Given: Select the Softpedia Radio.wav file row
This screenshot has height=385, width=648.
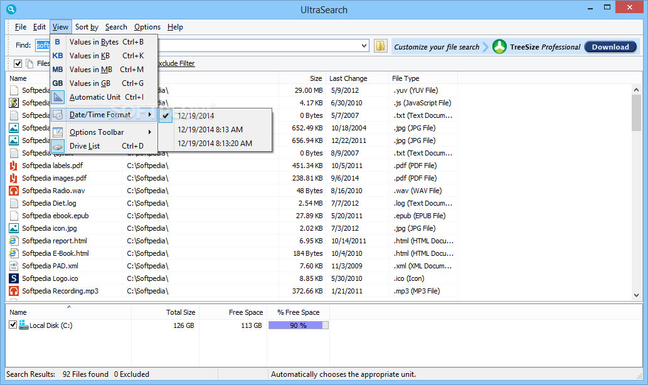Looking at the screenshot, I should click(233, 191).
